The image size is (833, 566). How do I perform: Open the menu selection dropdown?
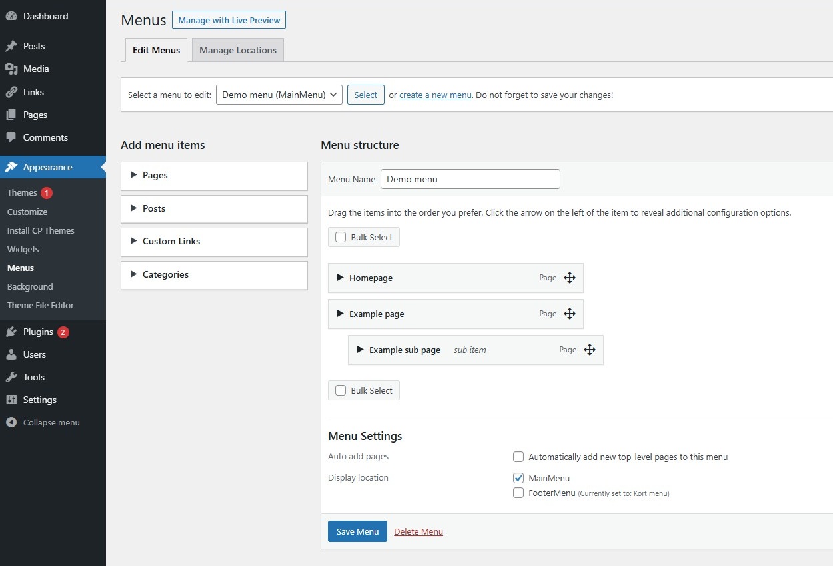pyautogui.click(x=279, y=95)
